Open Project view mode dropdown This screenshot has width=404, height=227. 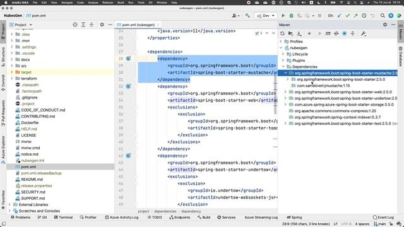pos(23,25)
